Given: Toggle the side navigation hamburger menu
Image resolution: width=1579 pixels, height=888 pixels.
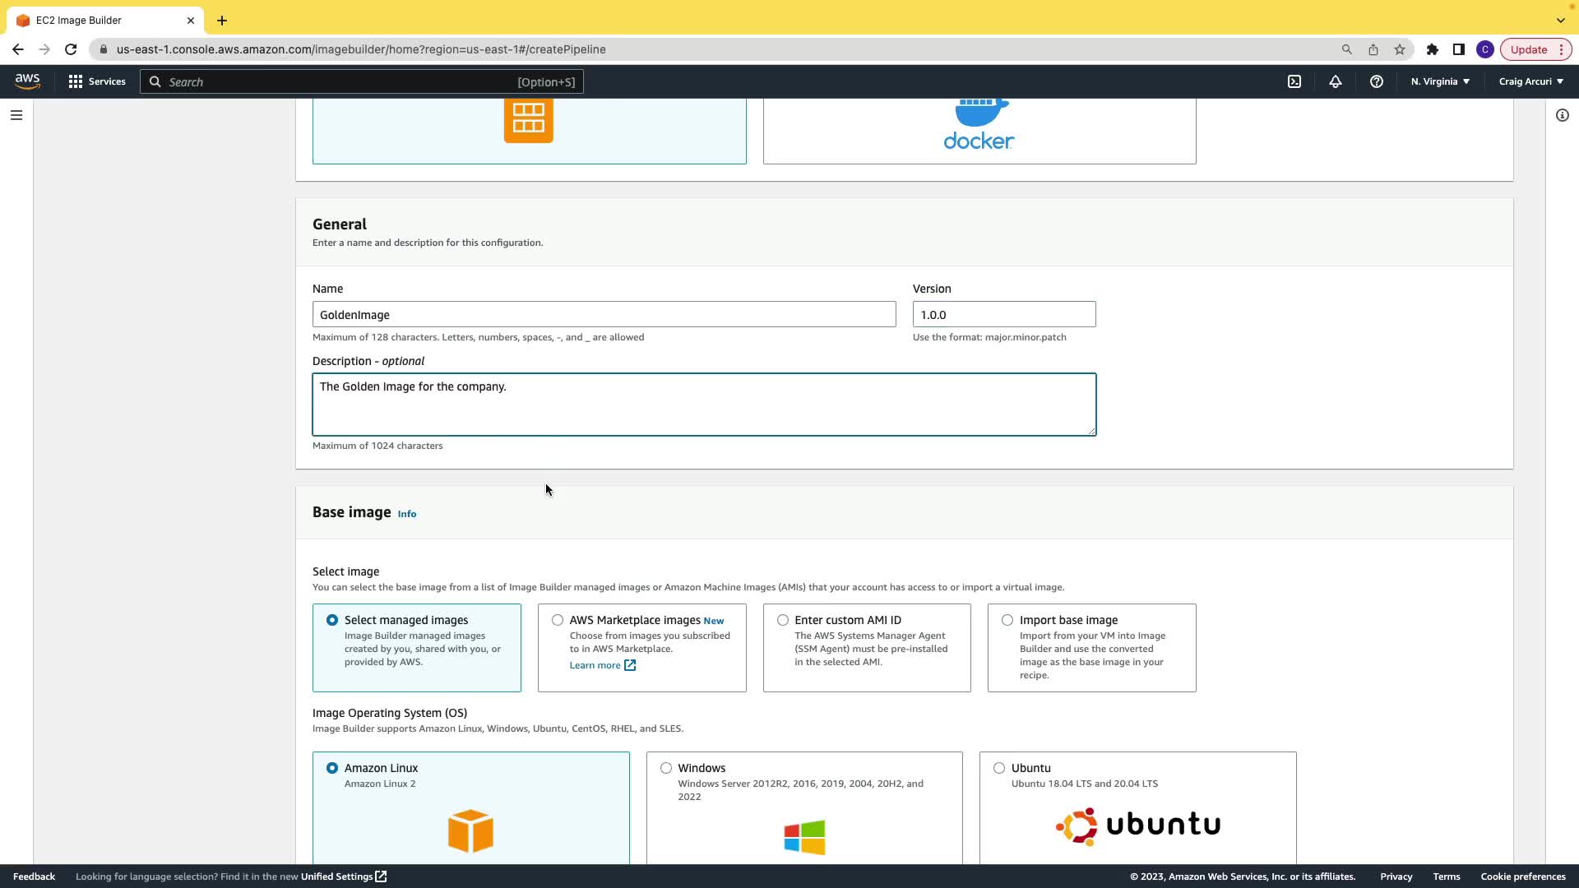Looking at the screenshot, I should coord(16,115).
